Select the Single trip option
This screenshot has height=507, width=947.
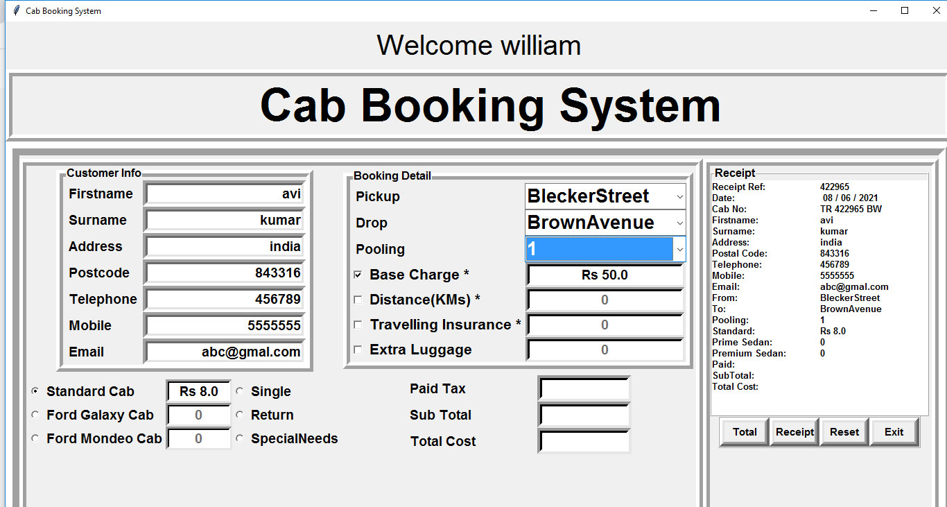click(240, 391)
